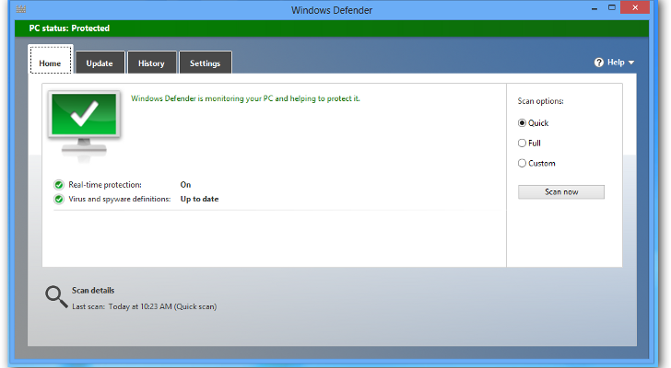Click the Help question mark icon
Image resolution: width=671 pixels, height=368 pixels.
click(x=598, y=63)
